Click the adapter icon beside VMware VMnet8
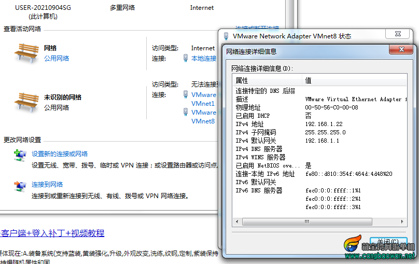The image size is (419, 264). tap(186, 112)
